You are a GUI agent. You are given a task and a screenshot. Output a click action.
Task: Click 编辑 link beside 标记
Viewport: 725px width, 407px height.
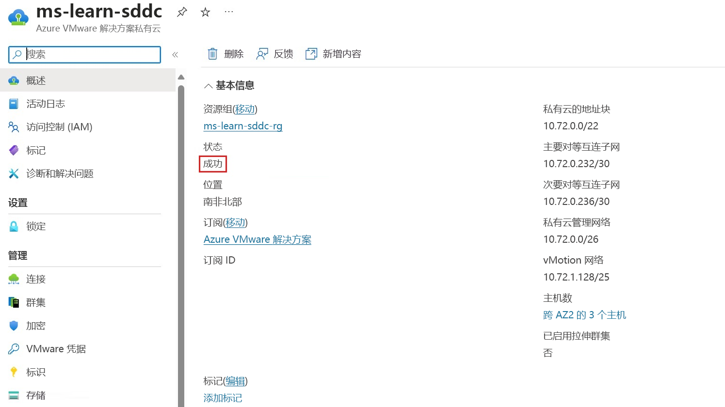[235, 381]
